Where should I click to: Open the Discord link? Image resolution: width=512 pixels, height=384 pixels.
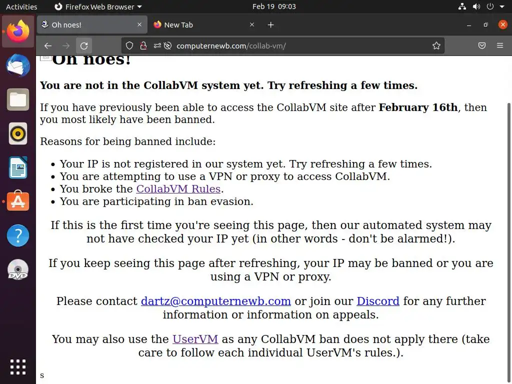pyautogui.click(x=378, y=301)
